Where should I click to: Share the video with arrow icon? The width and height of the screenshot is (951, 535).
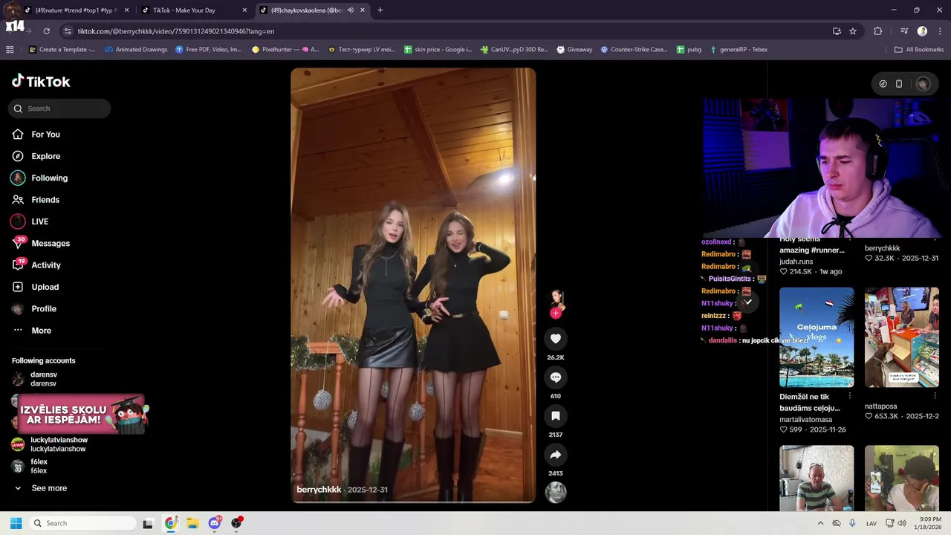555,455
